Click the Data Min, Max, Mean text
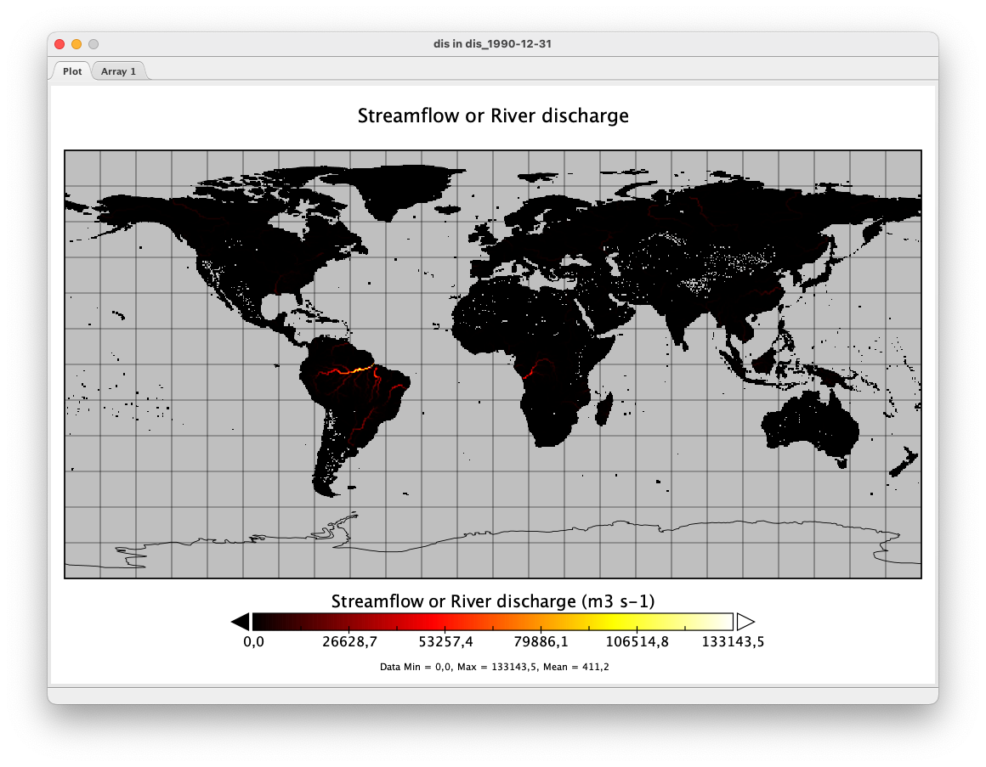The image size is (986, 767). click(x=494, y=667)
